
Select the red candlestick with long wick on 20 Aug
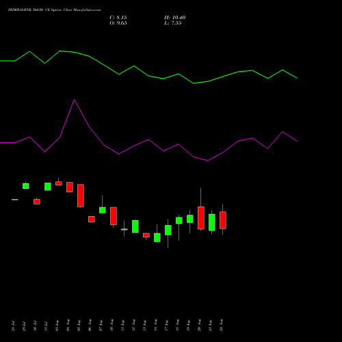tap(201, 218)
